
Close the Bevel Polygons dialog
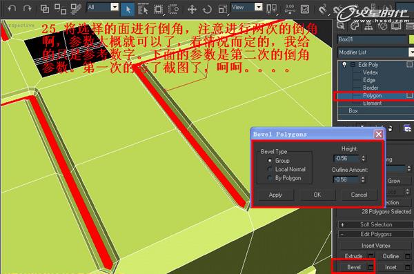click(x=378, y=134)
